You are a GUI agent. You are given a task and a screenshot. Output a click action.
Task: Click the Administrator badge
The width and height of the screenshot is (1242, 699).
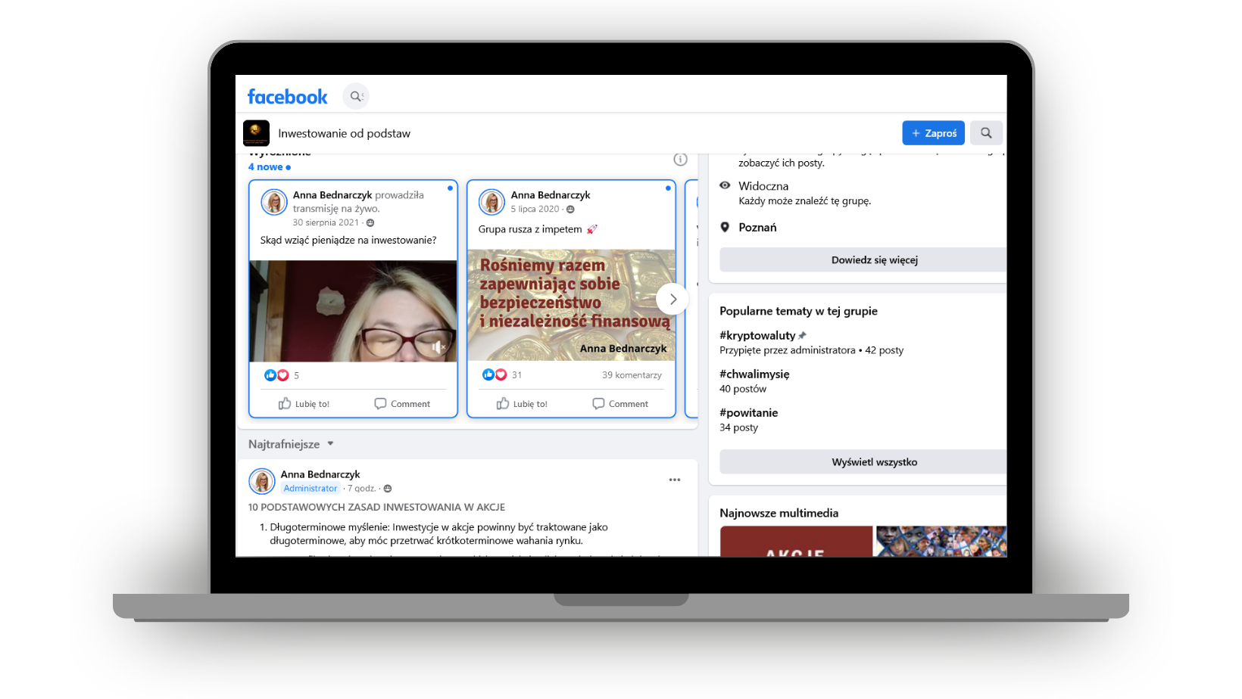tap(310, 489)
